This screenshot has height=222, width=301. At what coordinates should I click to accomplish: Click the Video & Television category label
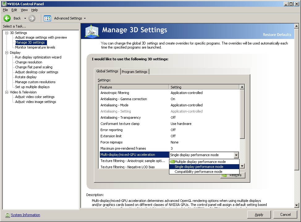[x=23, y=92]
